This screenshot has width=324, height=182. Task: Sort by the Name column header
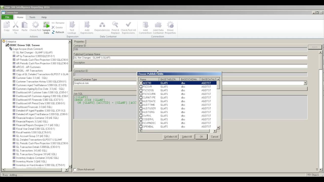[x=149, y=79]
